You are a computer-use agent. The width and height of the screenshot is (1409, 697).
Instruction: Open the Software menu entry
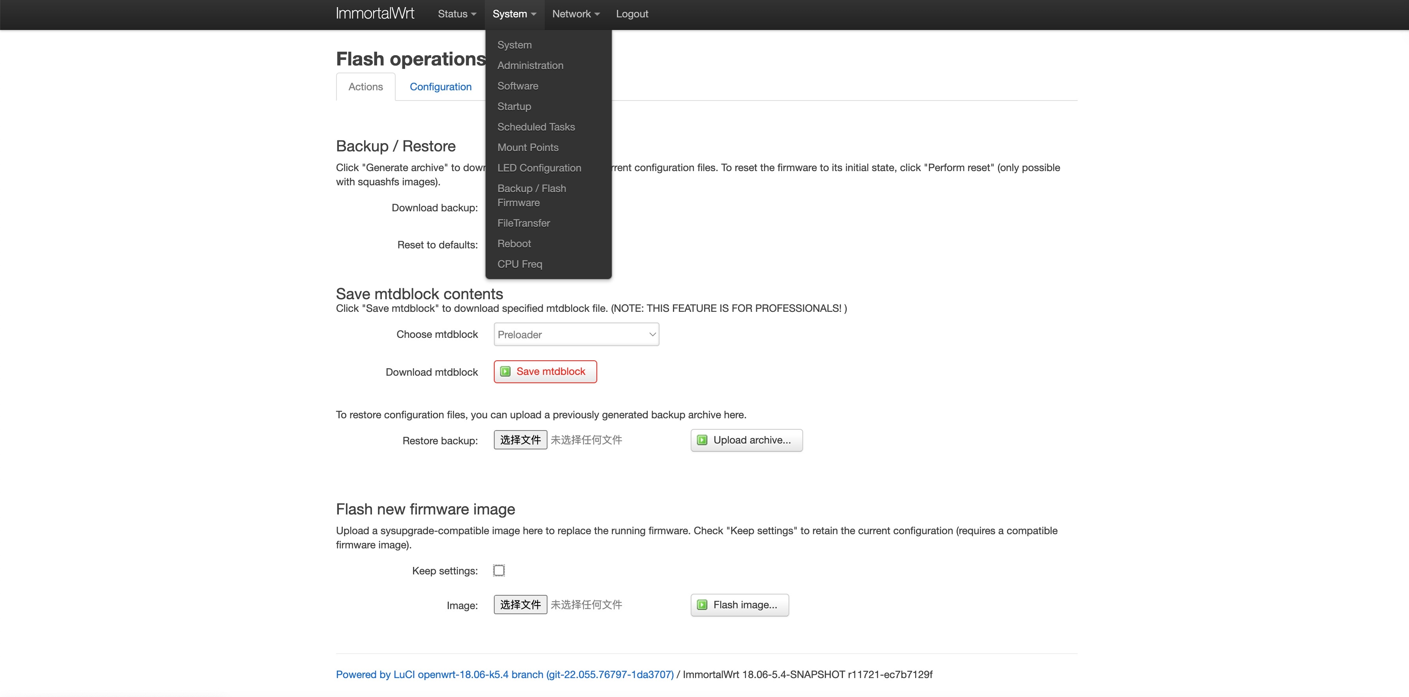tap(518, 86)
